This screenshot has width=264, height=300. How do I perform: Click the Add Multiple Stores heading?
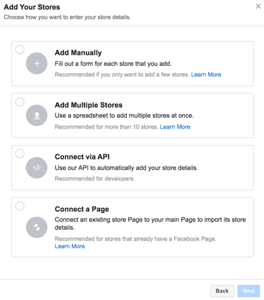[88, 105]
